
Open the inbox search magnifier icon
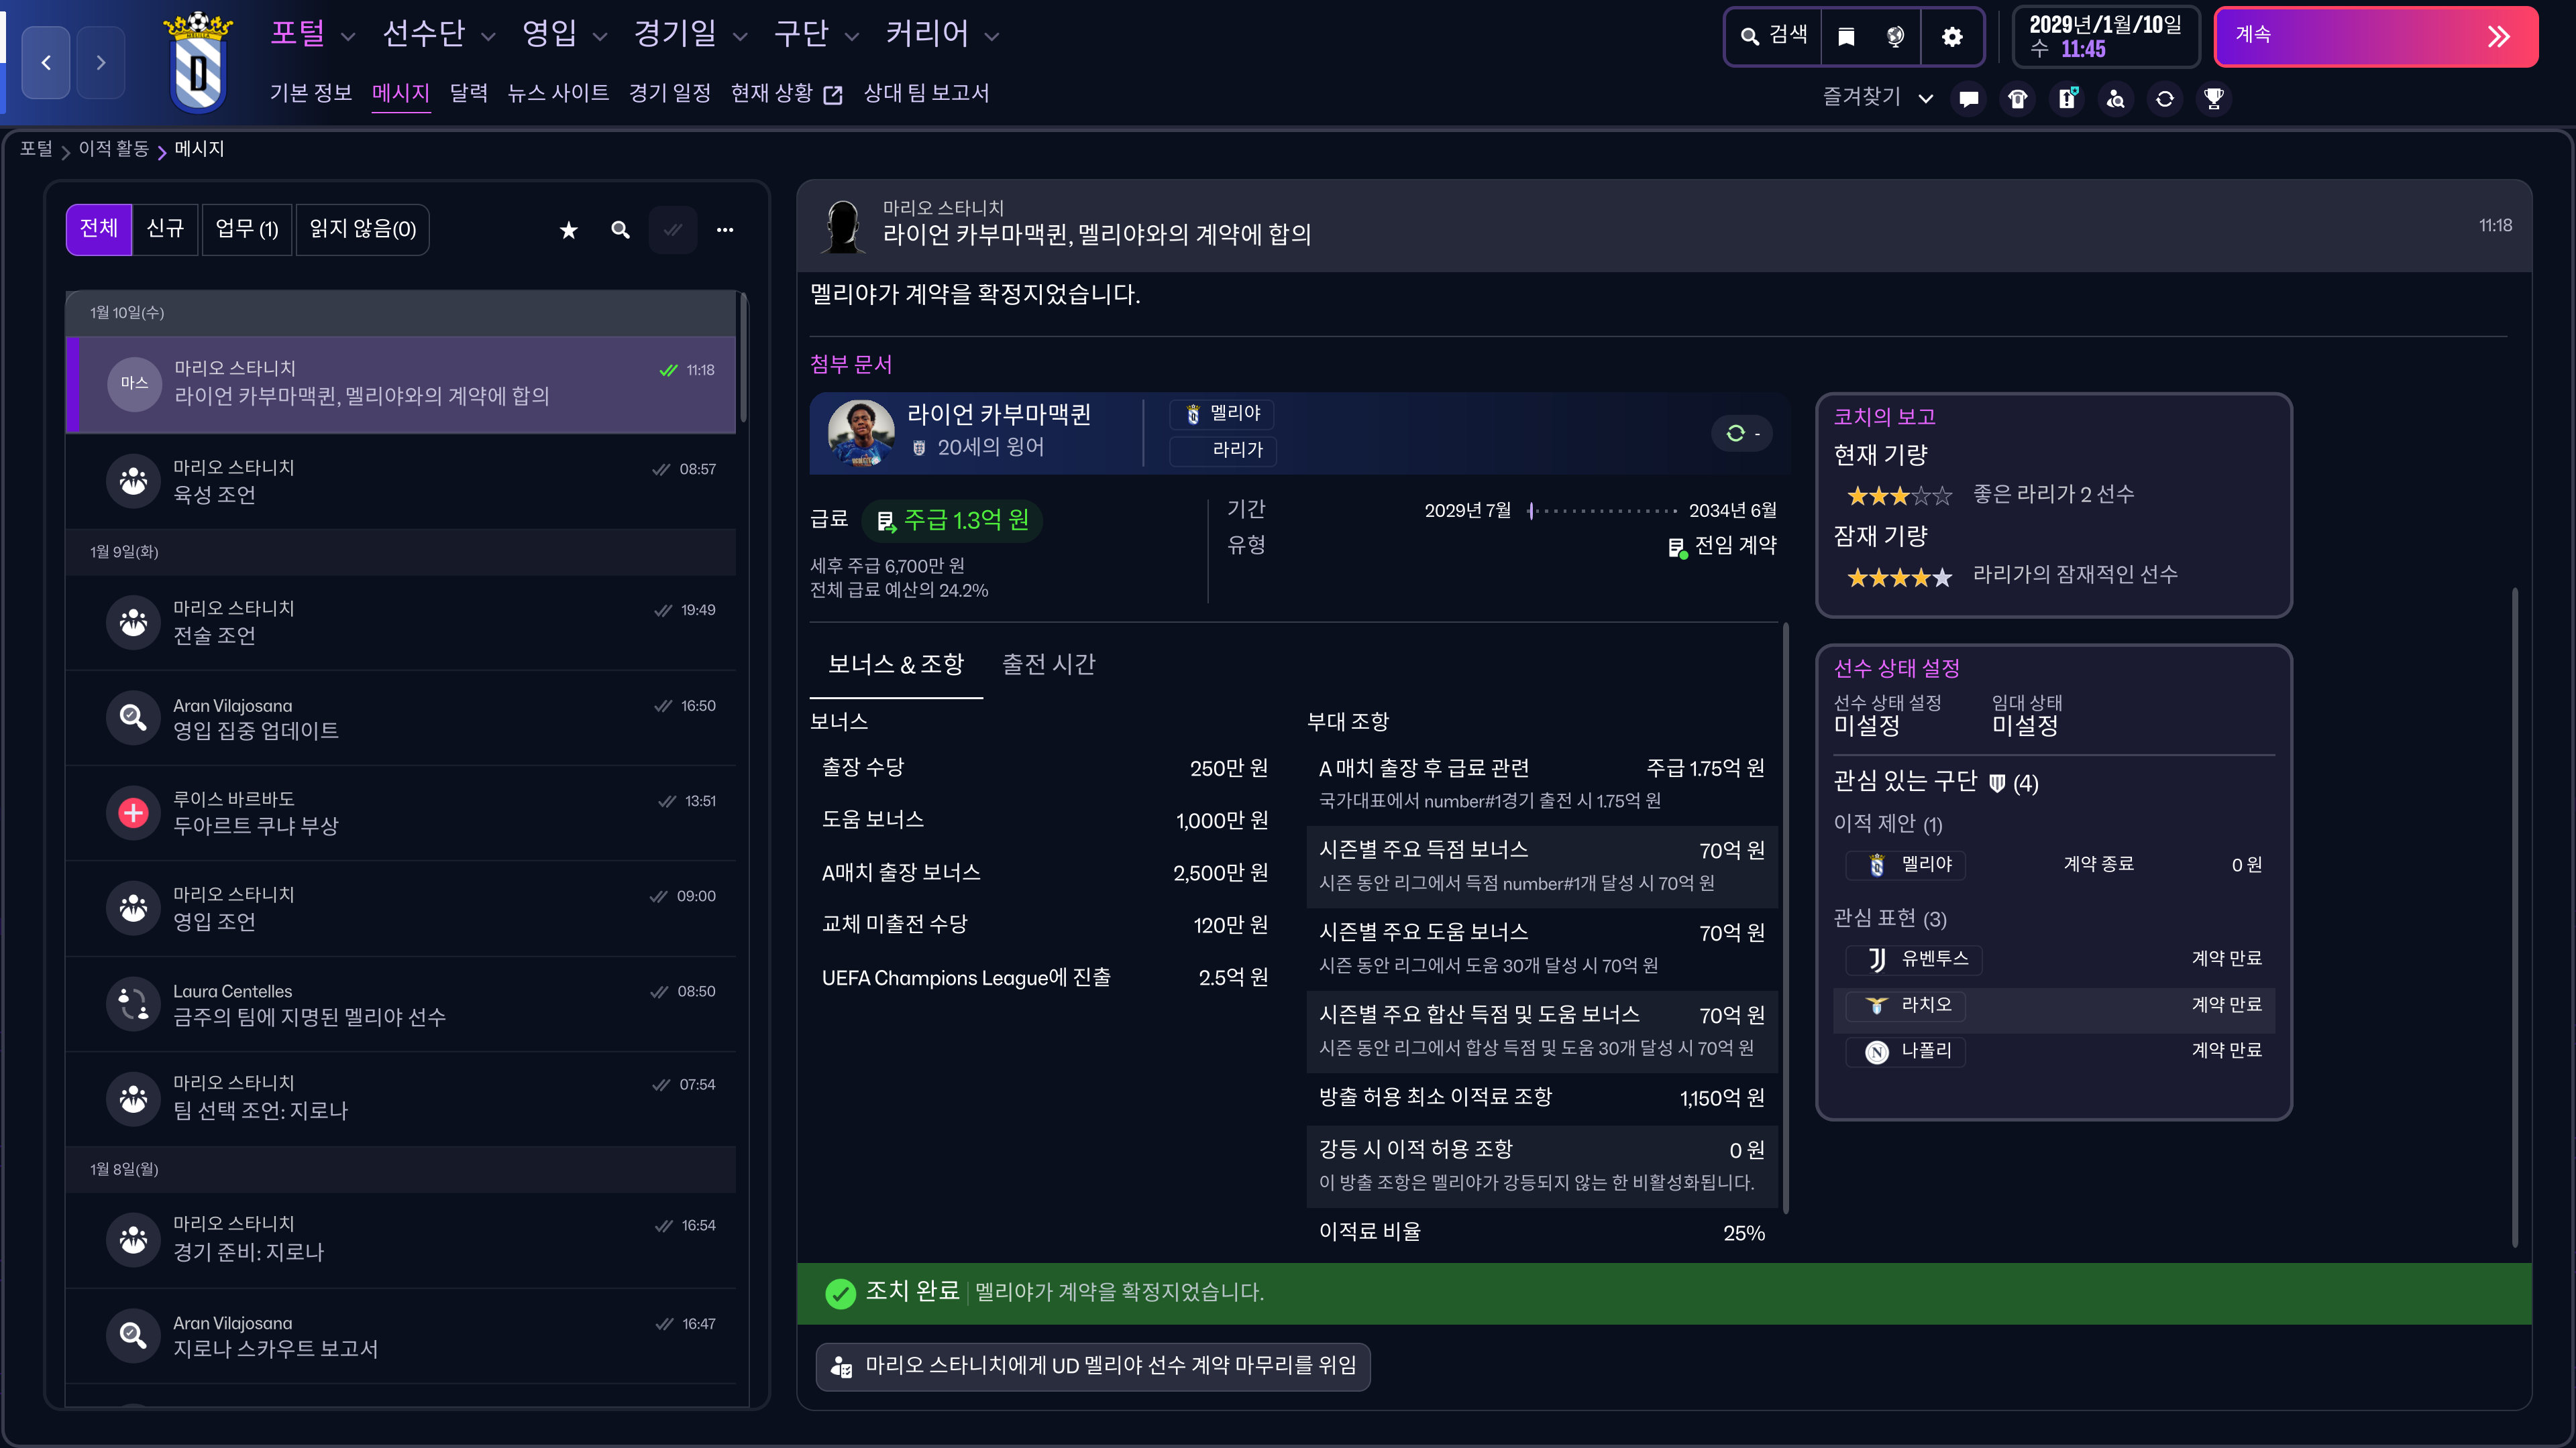click(621, 231)
